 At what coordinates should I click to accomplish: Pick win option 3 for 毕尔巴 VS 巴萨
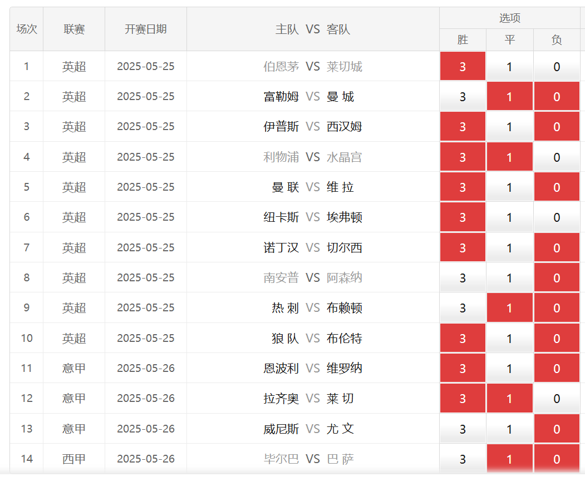[463, 459]
